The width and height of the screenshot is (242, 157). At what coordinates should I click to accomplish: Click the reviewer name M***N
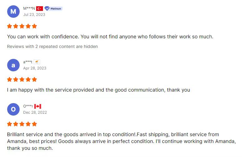(29, 9)
